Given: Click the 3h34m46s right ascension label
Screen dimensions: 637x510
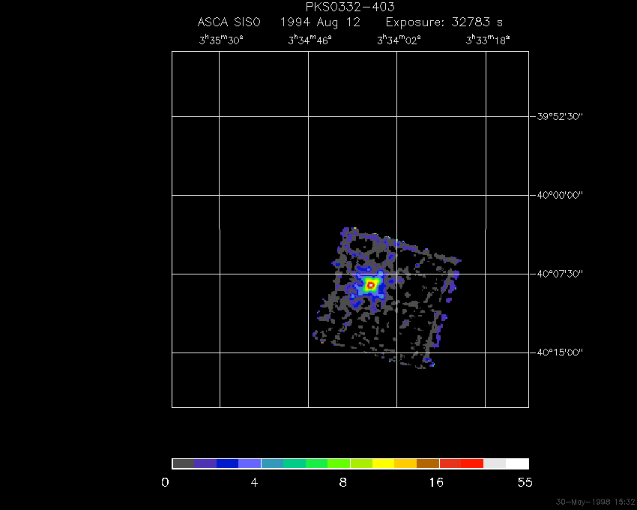Looking at the screenshot, I should coord(310,40).
